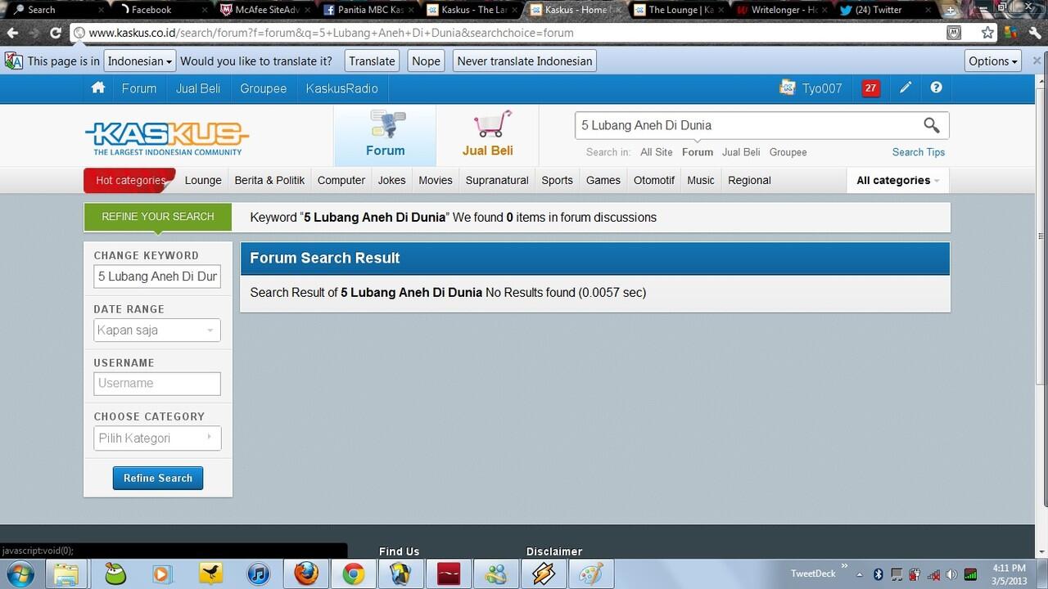This screenshot has height=589, width=1048.
Task: Switch to the Twitter tab
Action: click(884, 10)
